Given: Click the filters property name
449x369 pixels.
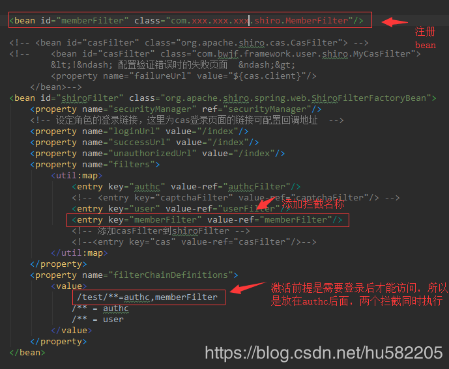Looking at the screenshot, I should point(132,165).
